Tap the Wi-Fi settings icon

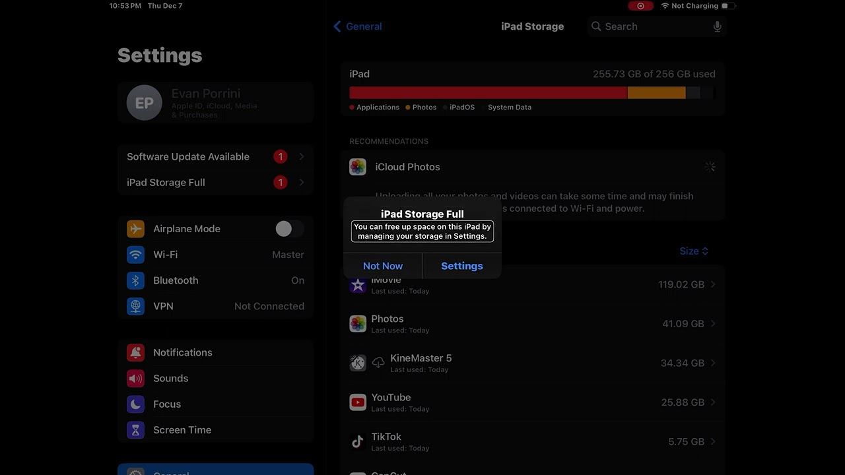tap(135, 255)
